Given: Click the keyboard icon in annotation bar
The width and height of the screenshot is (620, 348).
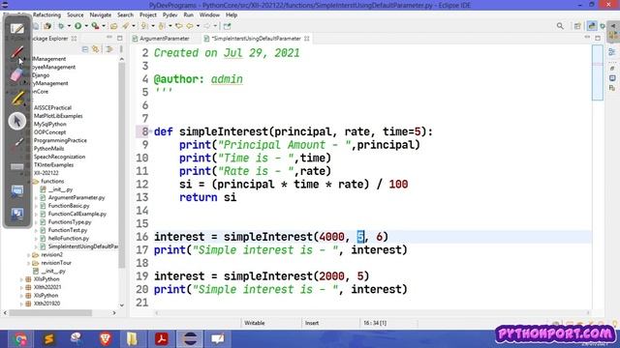Looking at the screenshot, I should pyautogui.click(x=17, y=166).
